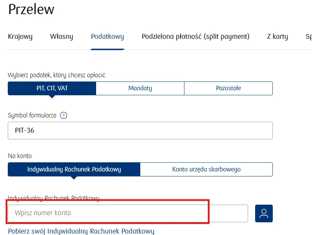Select the PIT, CIT, VAT tax option
This screenshot has height=235, width=312.
(x=52, y=88)
